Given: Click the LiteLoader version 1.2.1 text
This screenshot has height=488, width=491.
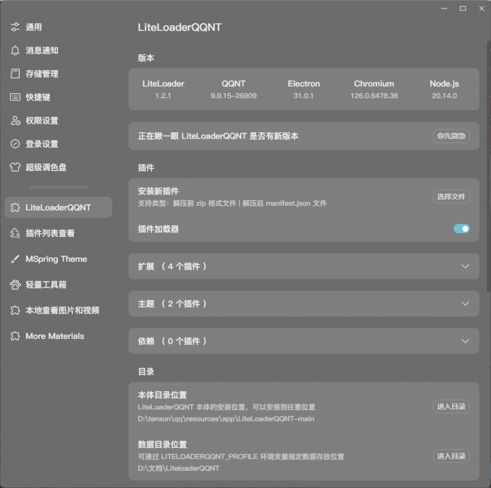Looking at the screenshot, I should [163, 96].
